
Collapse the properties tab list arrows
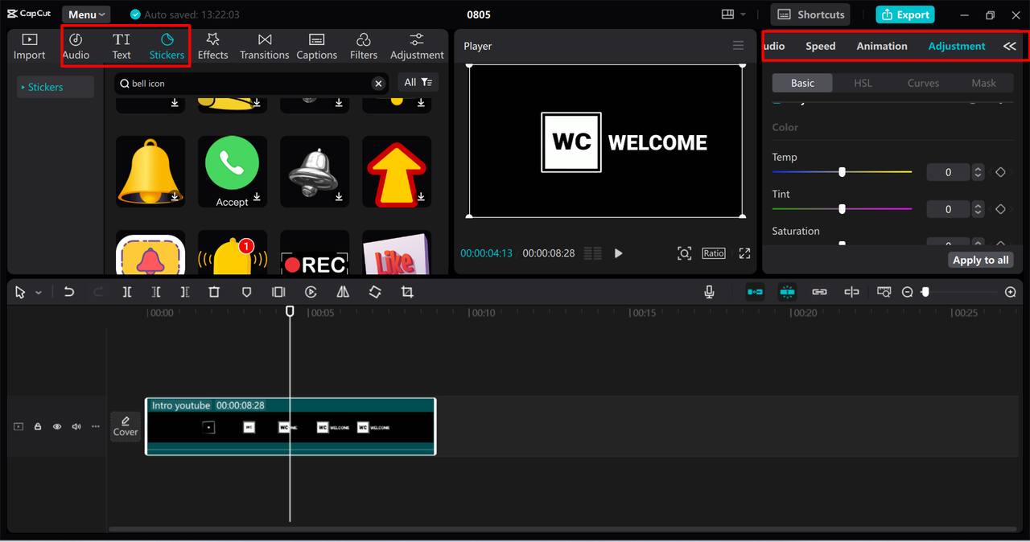point(1009,46)
